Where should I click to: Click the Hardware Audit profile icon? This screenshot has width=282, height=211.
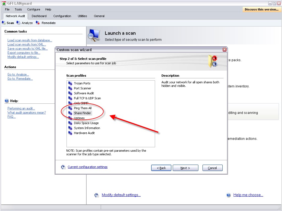(x=70, y=133)
